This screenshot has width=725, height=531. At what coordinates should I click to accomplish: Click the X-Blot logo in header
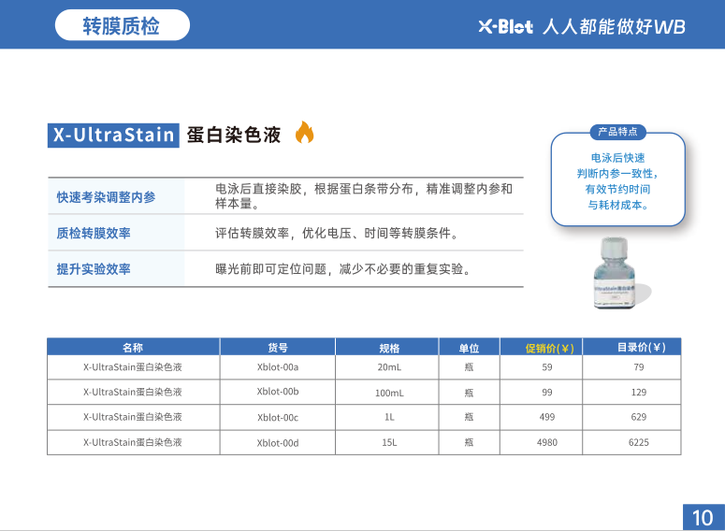coord(505,26)
